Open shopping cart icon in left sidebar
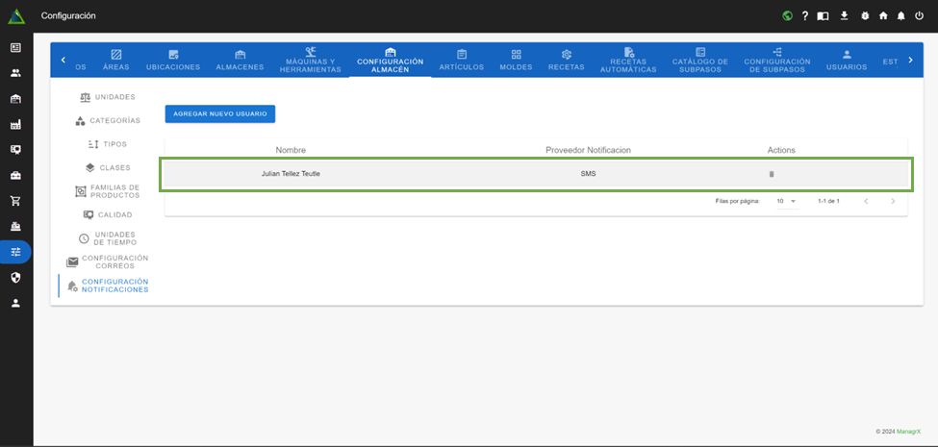Viewport: 938px width, 447px height. click(x=15, y=201)
